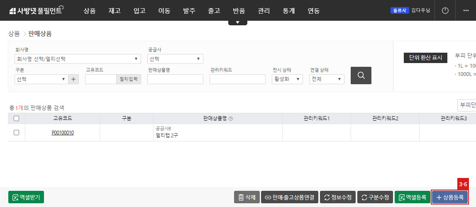Click the 상품 breadcrumb link
This screenshot has width=476, height=207.
[x=14, y=34]
